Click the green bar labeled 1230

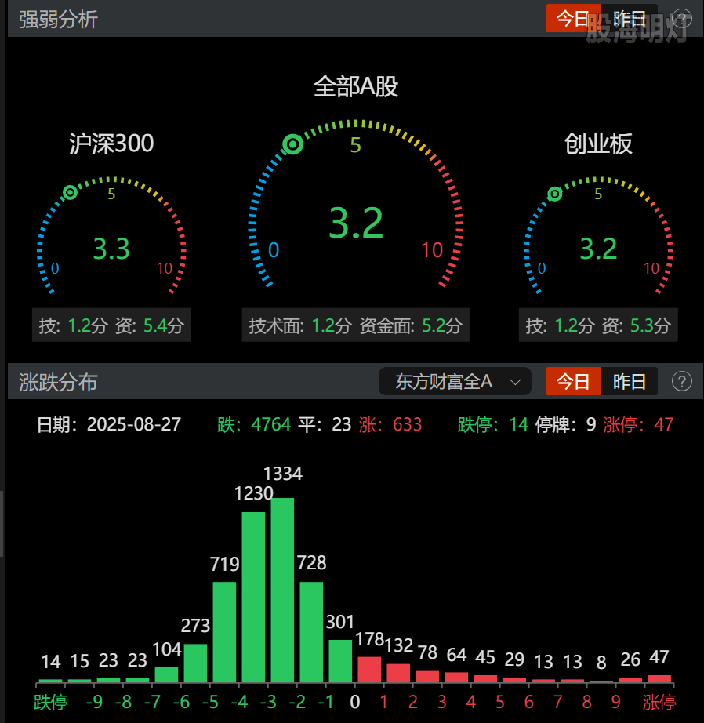pos(253,597)
